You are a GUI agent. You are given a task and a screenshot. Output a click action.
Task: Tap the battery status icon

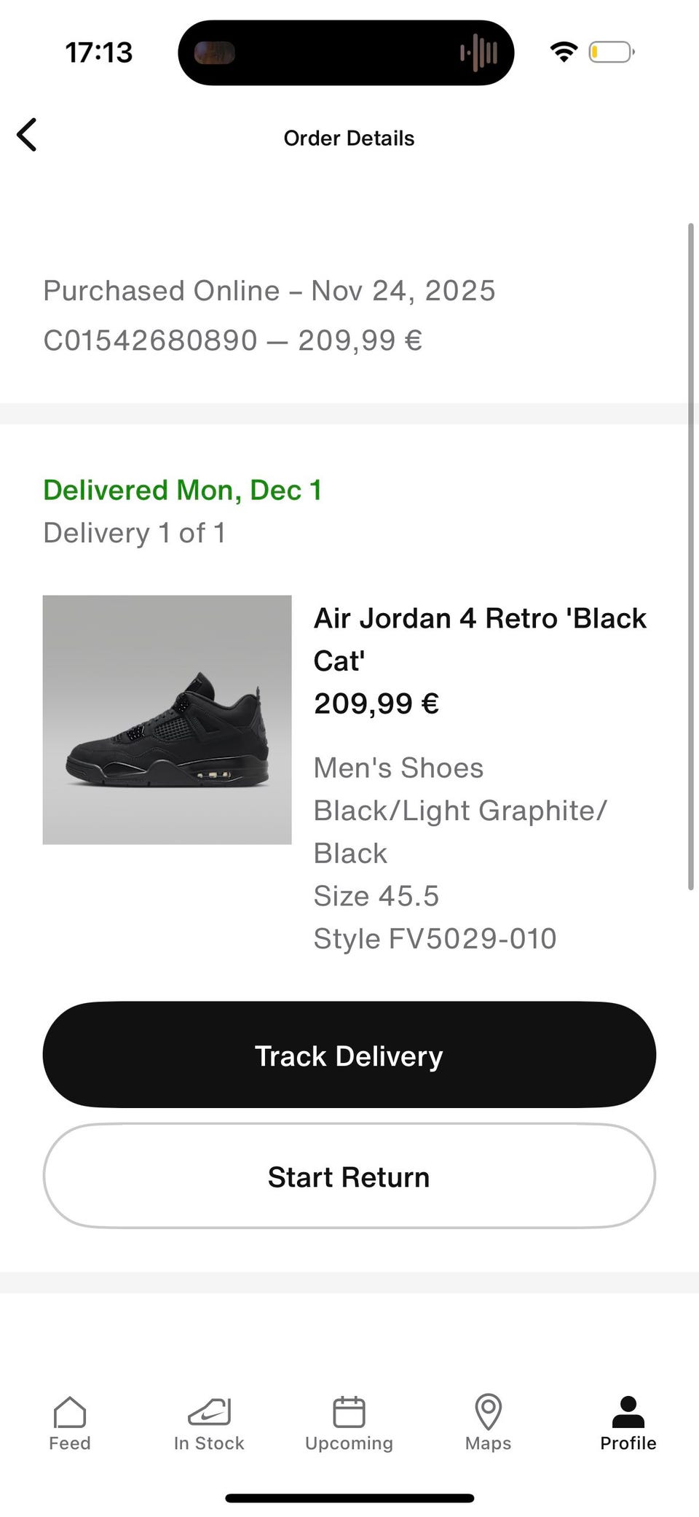click(611, 52)
